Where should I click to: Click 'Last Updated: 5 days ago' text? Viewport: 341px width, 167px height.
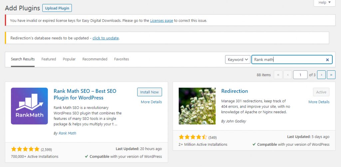click(308, 137)
